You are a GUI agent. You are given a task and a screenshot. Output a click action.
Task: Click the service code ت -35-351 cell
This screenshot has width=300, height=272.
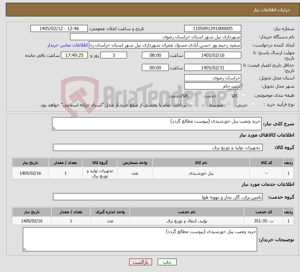click(264, 221)
